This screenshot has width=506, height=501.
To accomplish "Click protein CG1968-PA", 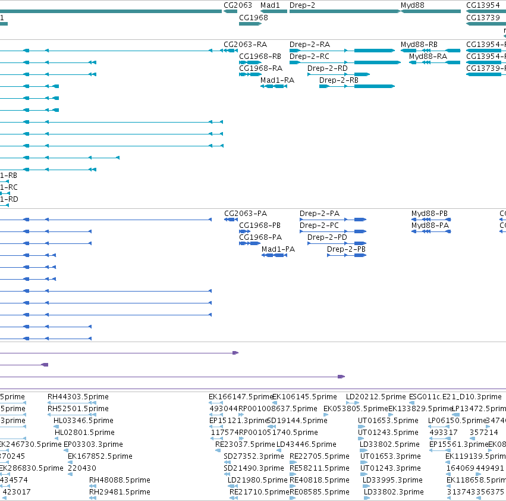I will pyautogui.click(x=260, y=237).
